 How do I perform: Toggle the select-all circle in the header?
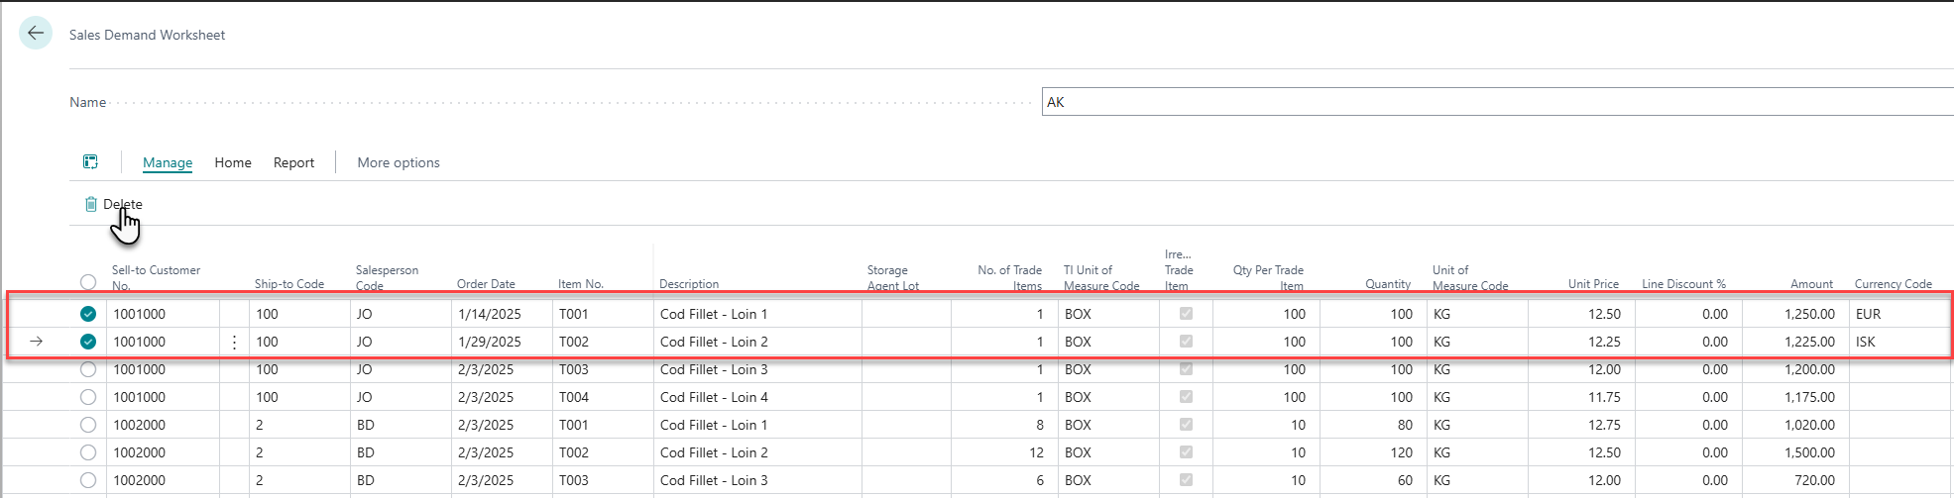(88, 282)
